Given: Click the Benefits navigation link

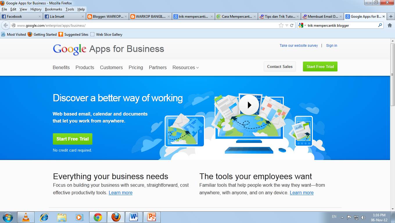Looking at the screenshot, I should (x=61, y=67).
